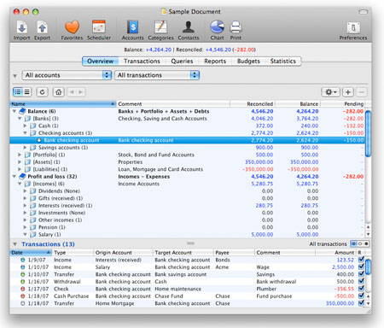Screen dimensions: 384x328
Task: Click the Export toolbar icon
Action: [42, 27]
